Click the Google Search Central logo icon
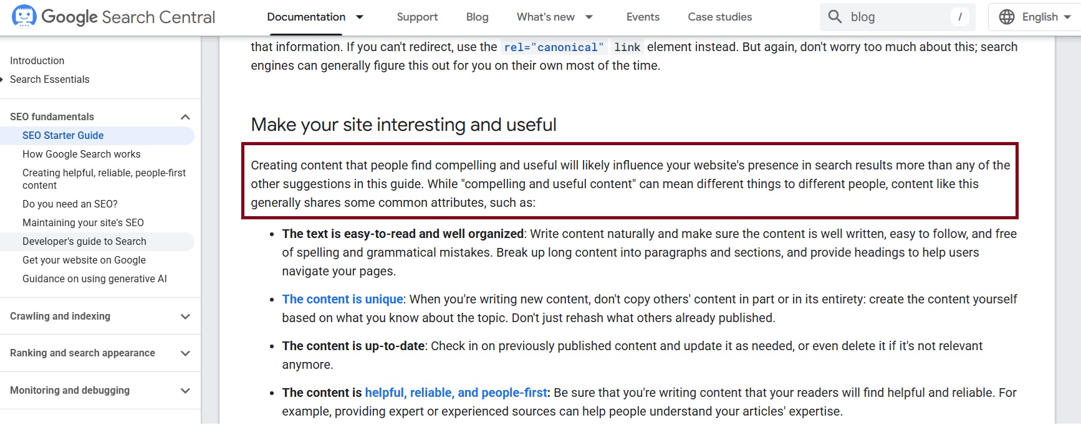Screen dimensions: 1081x433 click(x=24, y=17)
